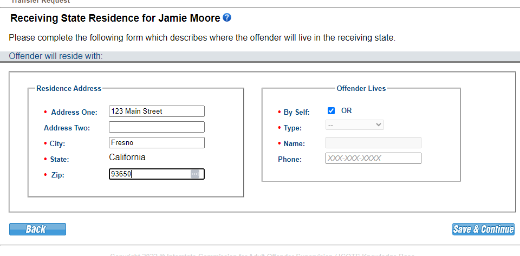
Task: Click the Back button
Action: pyautogui.click(x=37, y=229)
